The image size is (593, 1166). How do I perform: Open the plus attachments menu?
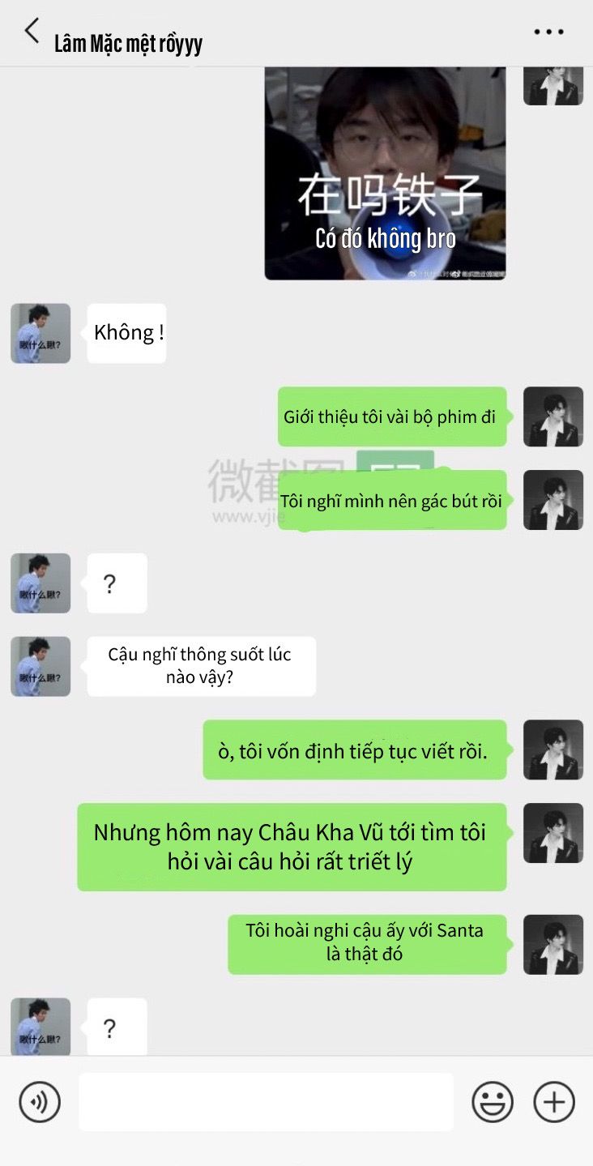[x=554, y=1102]
